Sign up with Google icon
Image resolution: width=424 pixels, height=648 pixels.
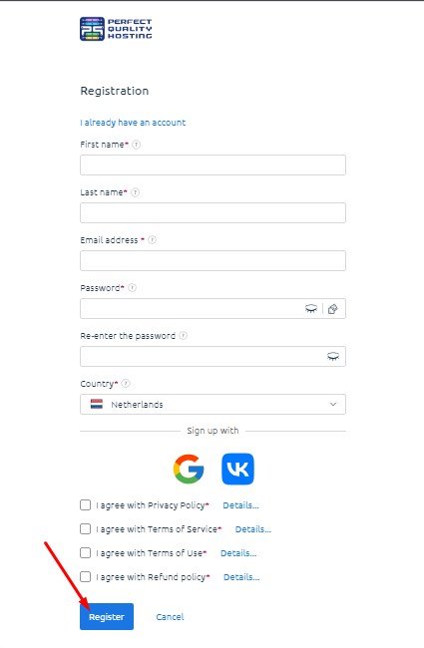[x=189, y=469]
